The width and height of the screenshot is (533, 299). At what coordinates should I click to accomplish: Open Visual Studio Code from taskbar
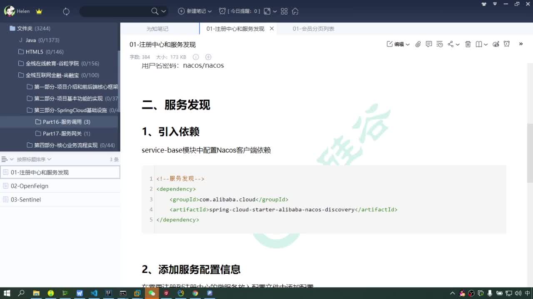94,293
